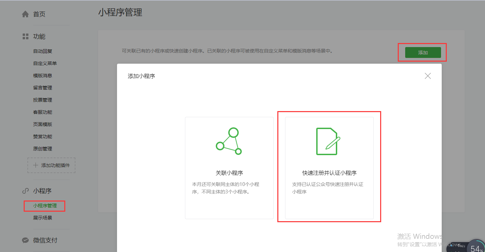The width and height of the screenshot is (485, 252).
Task: Click the plus icon in 添加功能插件
Action: point(36,165)
